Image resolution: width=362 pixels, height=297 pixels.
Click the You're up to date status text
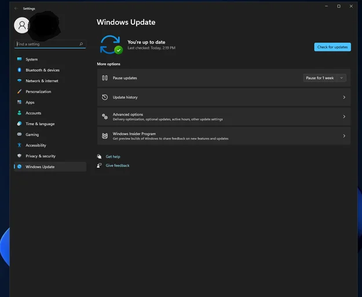coord(147,42)
